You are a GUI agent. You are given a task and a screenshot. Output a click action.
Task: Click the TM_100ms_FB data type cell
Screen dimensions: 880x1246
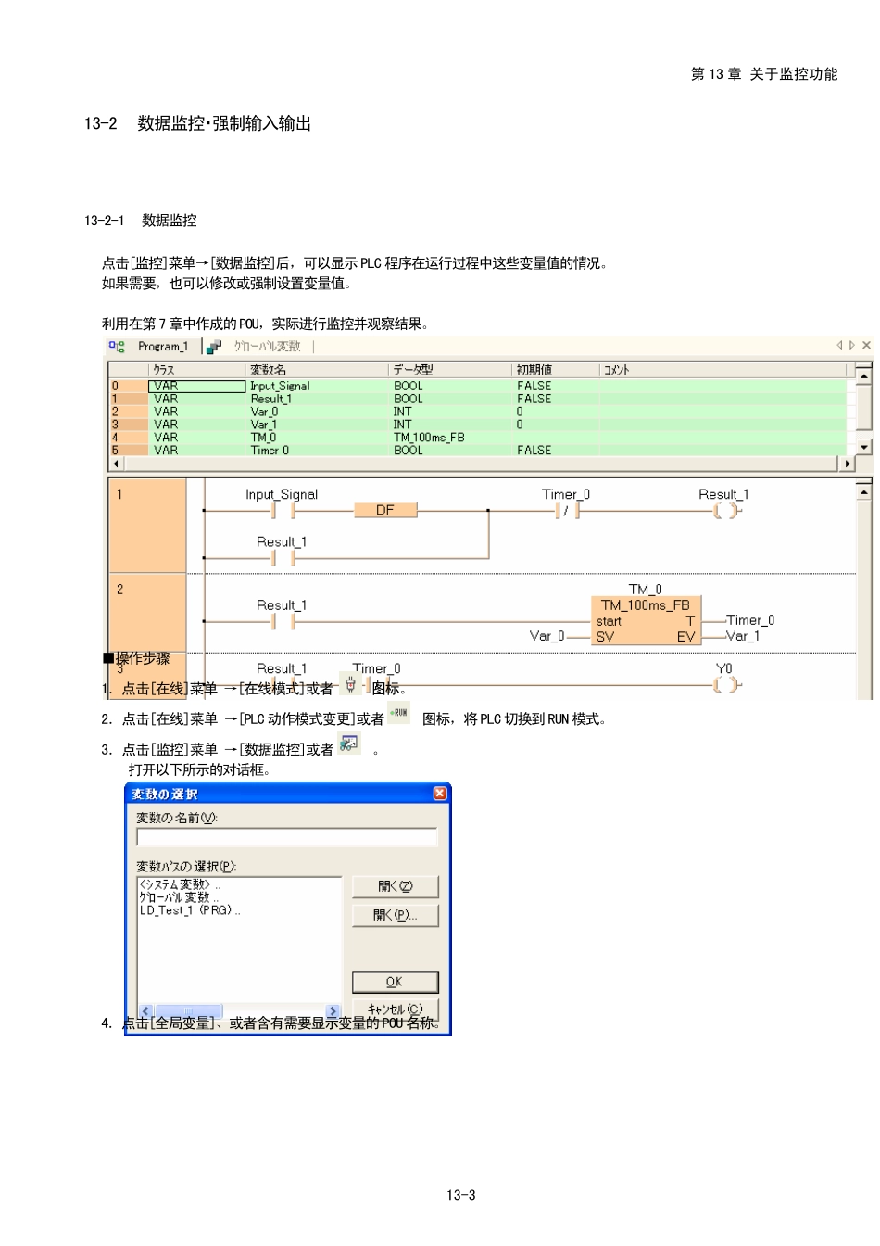pyautogui.click(x=450, y=438)
